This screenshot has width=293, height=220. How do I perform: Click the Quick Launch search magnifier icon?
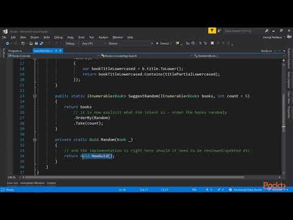click(x=267, y=31)
